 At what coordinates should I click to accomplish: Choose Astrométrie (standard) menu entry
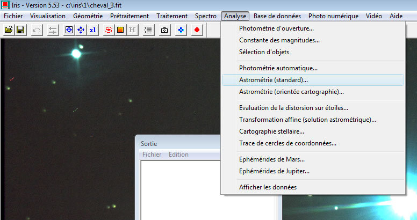click(x=313, y=80)
